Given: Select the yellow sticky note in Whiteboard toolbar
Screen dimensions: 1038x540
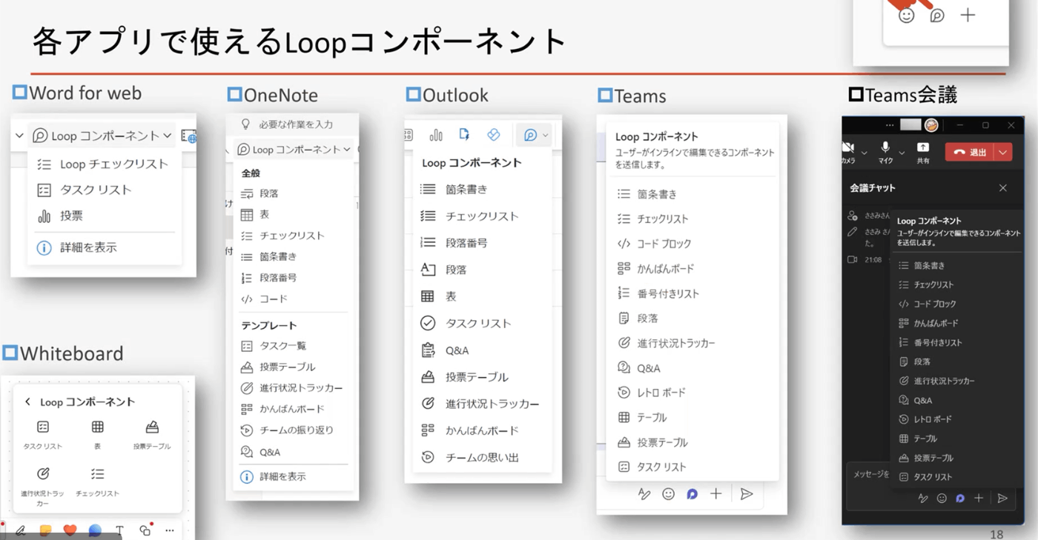Looking at the screenshot, I should [x=45, y=530].
